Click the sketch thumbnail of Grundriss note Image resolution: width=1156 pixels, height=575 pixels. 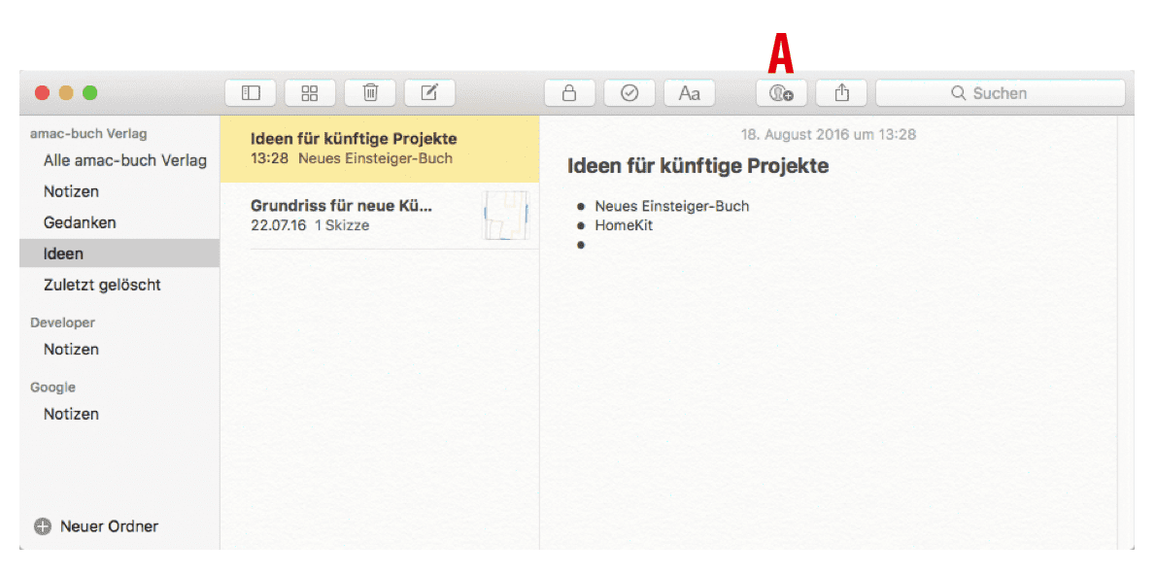pyautogui.click(x=506, y=216)
